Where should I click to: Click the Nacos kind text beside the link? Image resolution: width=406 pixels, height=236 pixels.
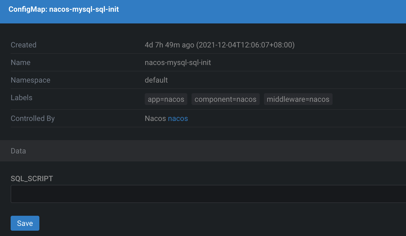155,118
